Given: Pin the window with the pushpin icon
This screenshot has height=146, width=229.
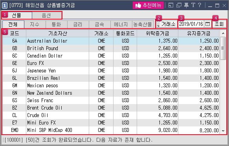Looking at the screenshot, I should pyautogui.click(x=186, y=5).
